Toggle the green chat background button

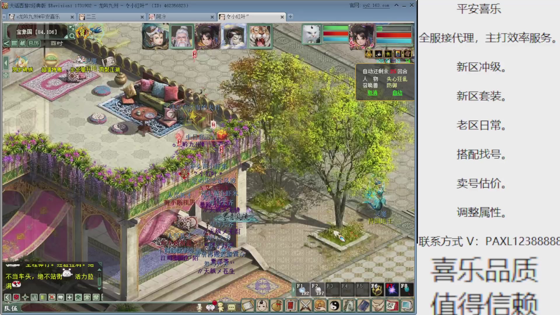click(x=43, y=297)
